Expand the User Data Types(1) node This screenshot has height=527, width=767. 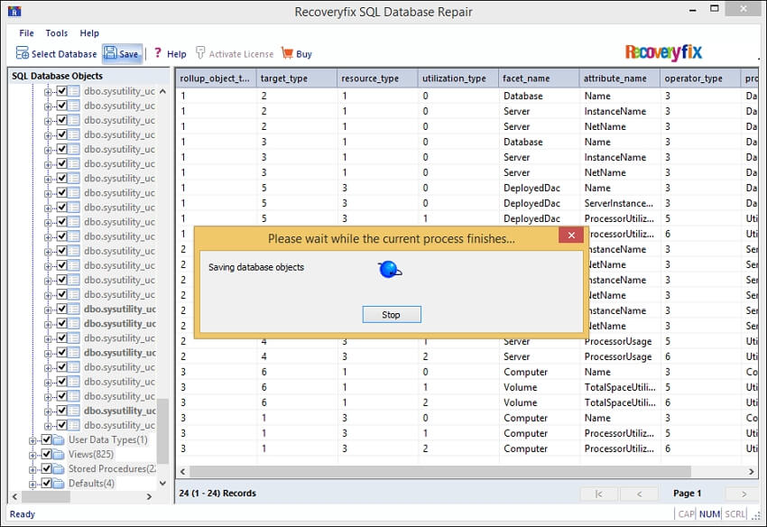(32, 441)
